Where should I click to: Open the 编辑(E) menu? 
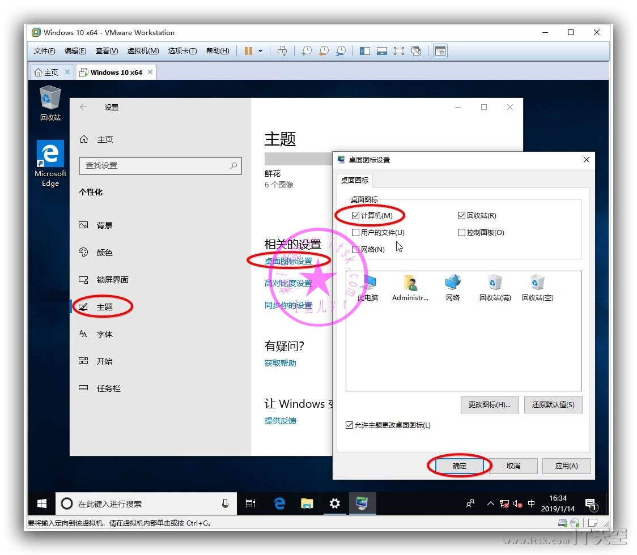click(75, 51)
